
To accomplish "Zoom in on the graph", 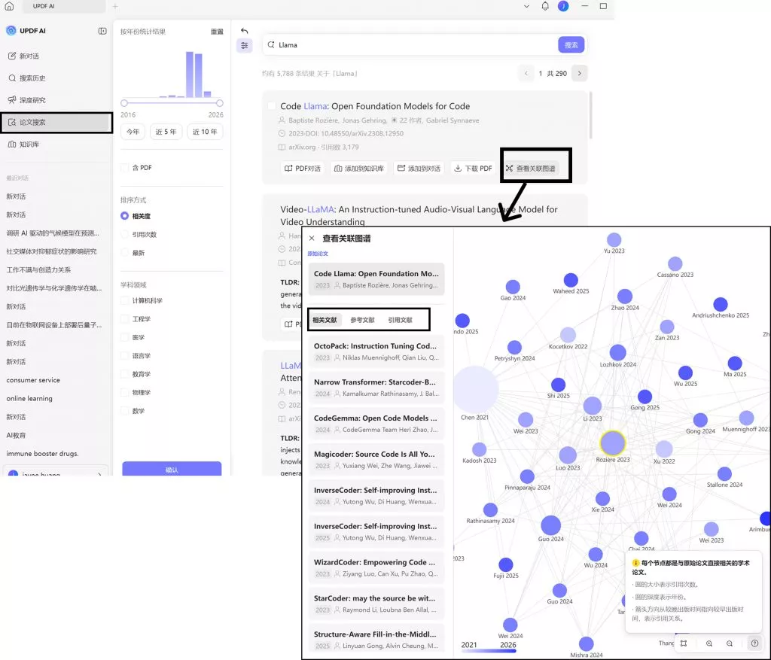I will (709, 643).
